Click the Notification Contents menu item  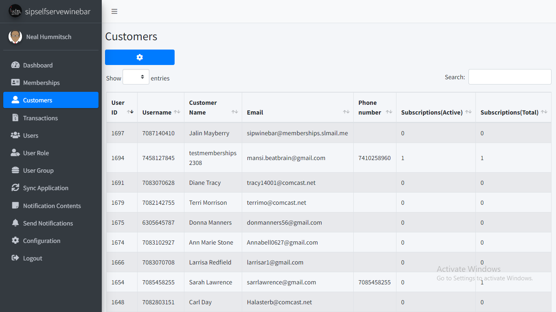(x=52, y=206)
